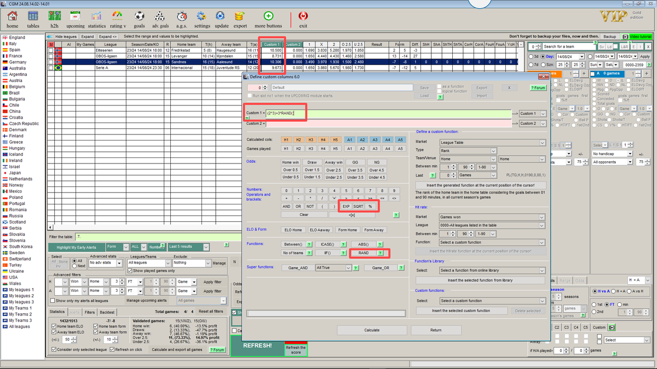Click the SQRT operator button
657x369 pixels.
pyautogui.click(x=358, y=207)
